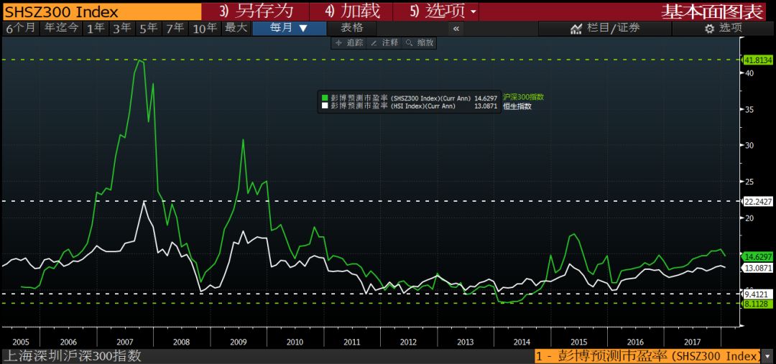Expand the 5) 选项 dropdown menu
Viewport: 776px width, 364px height.
tap(443, 11)
